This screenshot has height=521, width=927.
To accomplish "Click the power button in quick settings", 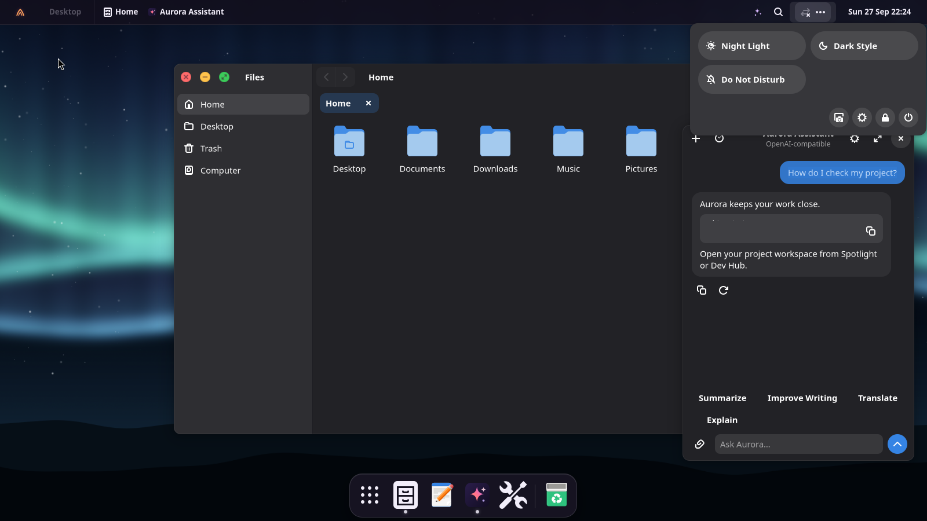I will click(x=908, y=118).
